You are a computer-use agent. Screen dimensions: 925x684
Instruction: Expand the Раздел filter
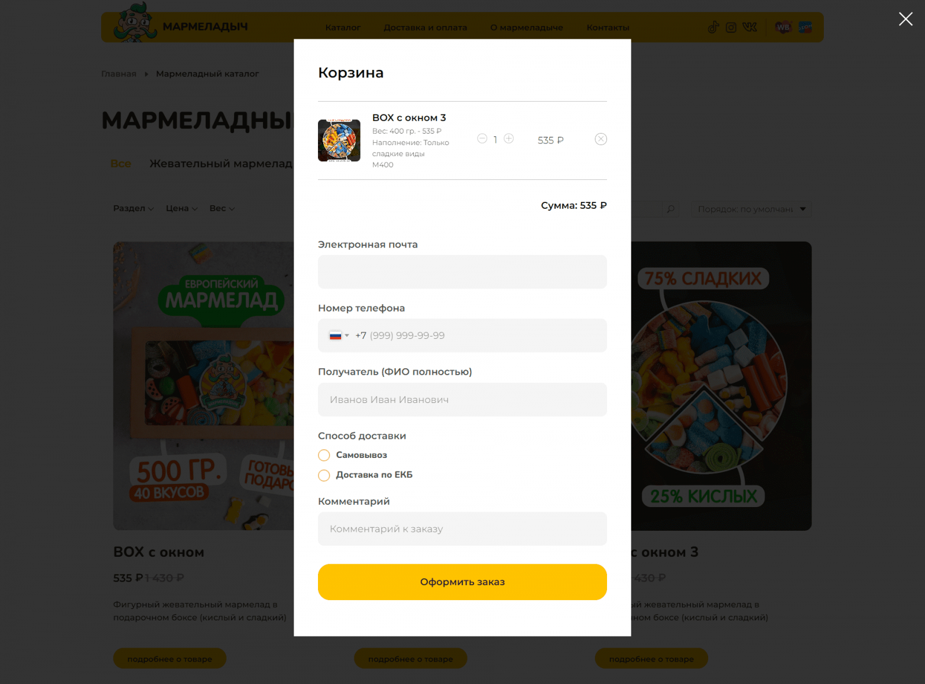point(134,208)
